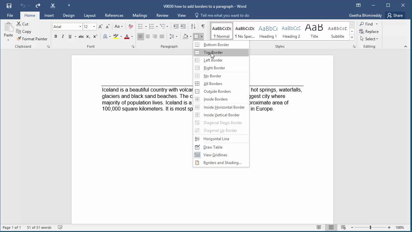
Task: Click the Share button
Action: (395, 15)
